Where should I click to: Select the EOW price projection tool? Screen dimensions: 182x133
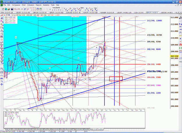[2, 45]
